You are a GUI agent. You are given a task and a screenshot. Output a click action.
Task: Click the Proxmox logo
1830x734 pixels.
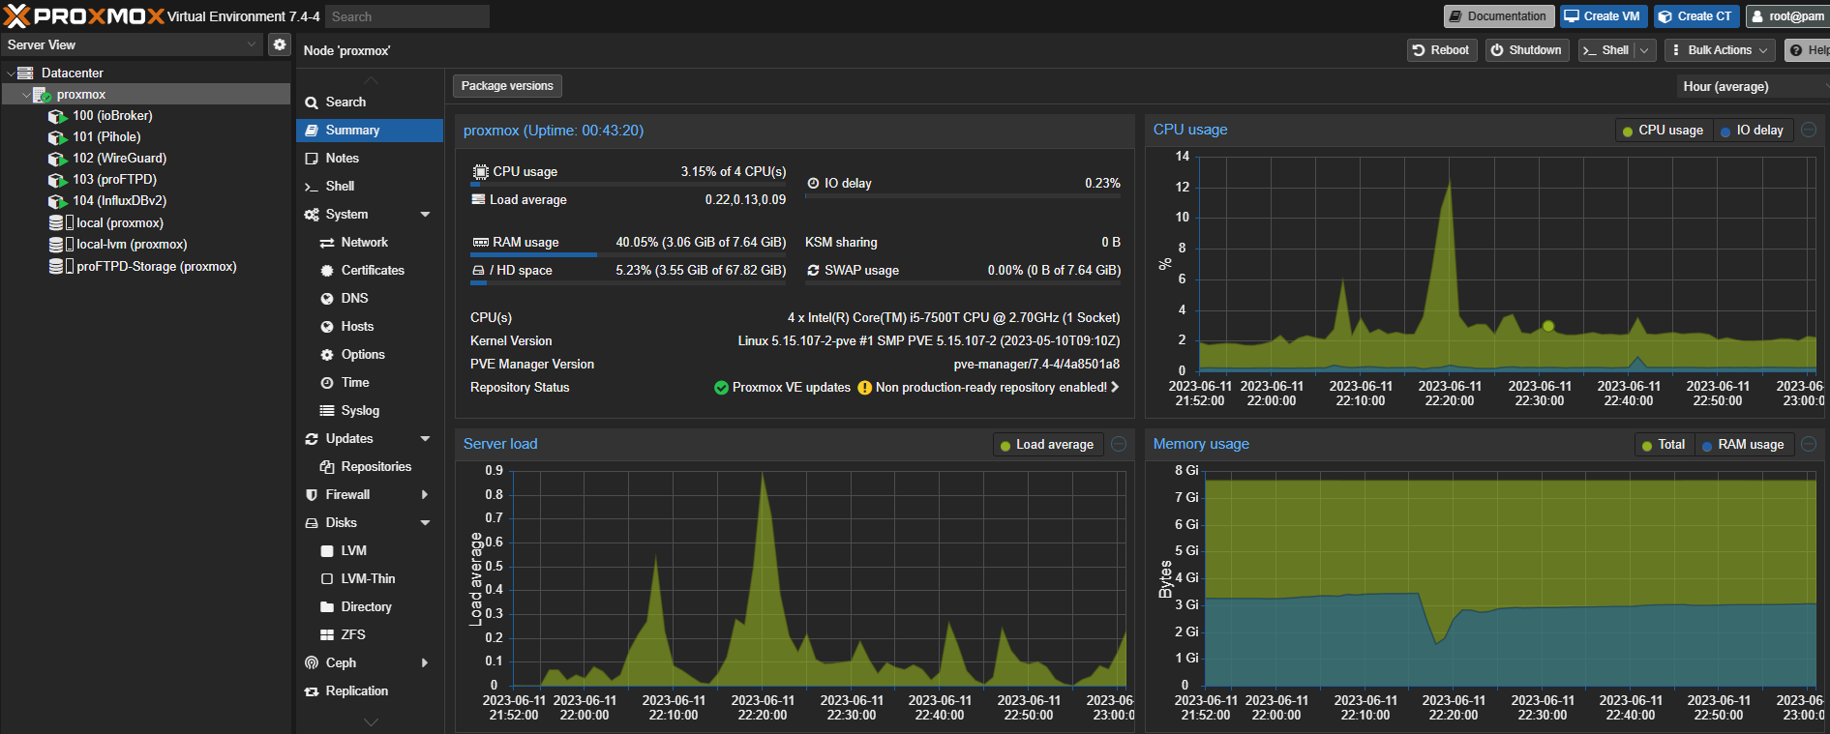(84, 16)
